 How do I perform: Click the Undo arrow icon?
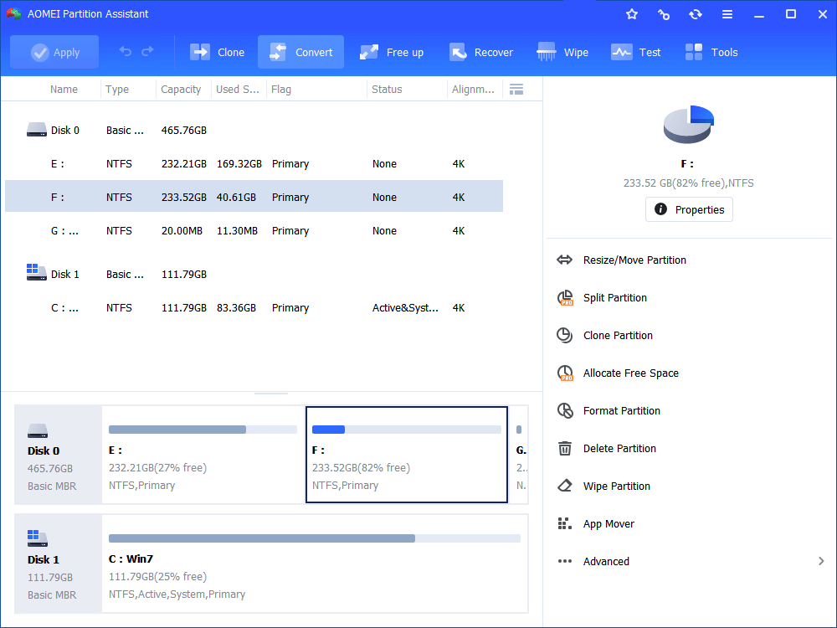click(126, 52)
